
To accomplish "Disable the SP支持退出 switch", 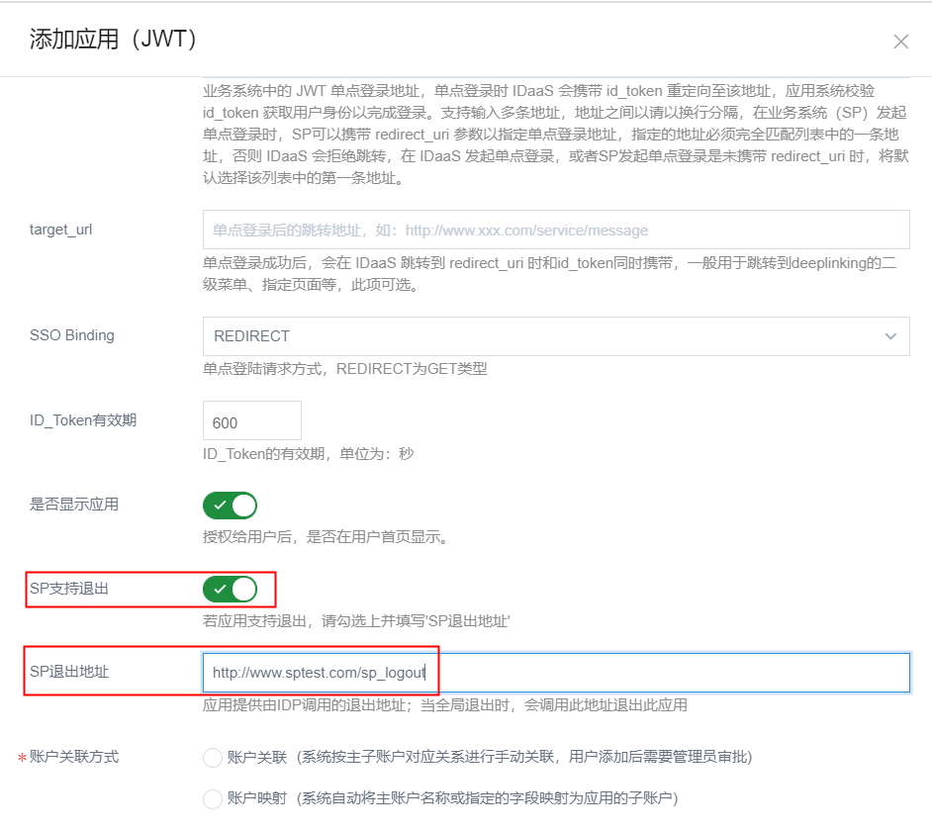I will tap(230, 590).
